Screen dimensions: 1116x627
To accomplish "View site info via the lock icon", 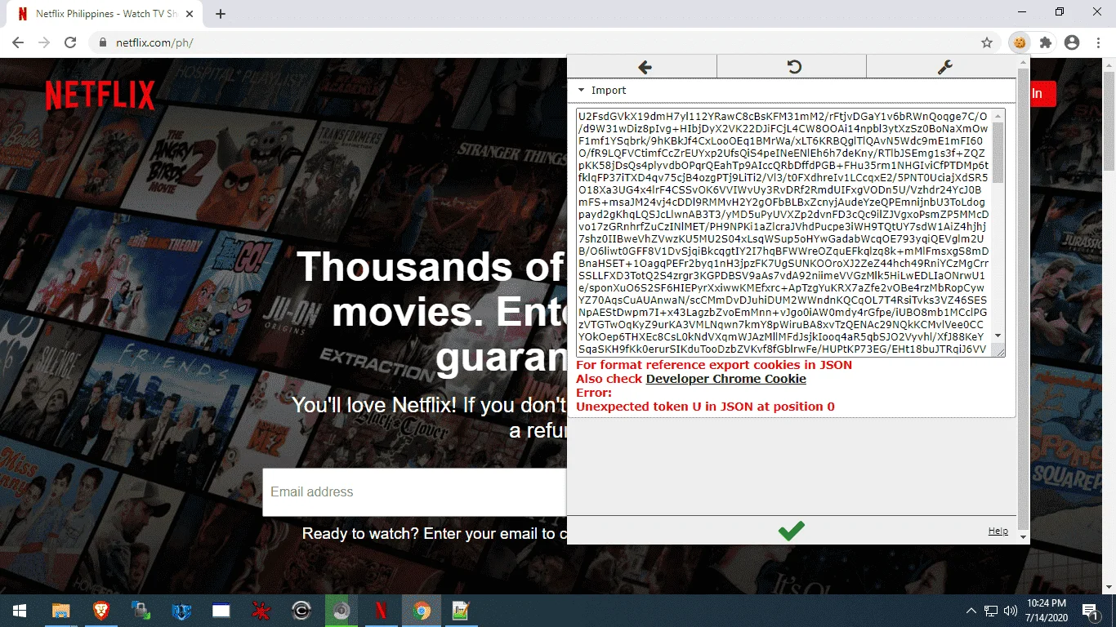I will click(103, 42).
